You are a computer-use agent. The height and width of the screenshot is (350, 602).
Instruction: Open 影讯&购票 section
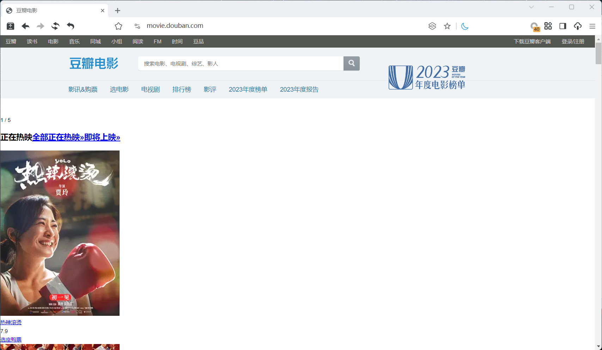[x=83, y=90]
